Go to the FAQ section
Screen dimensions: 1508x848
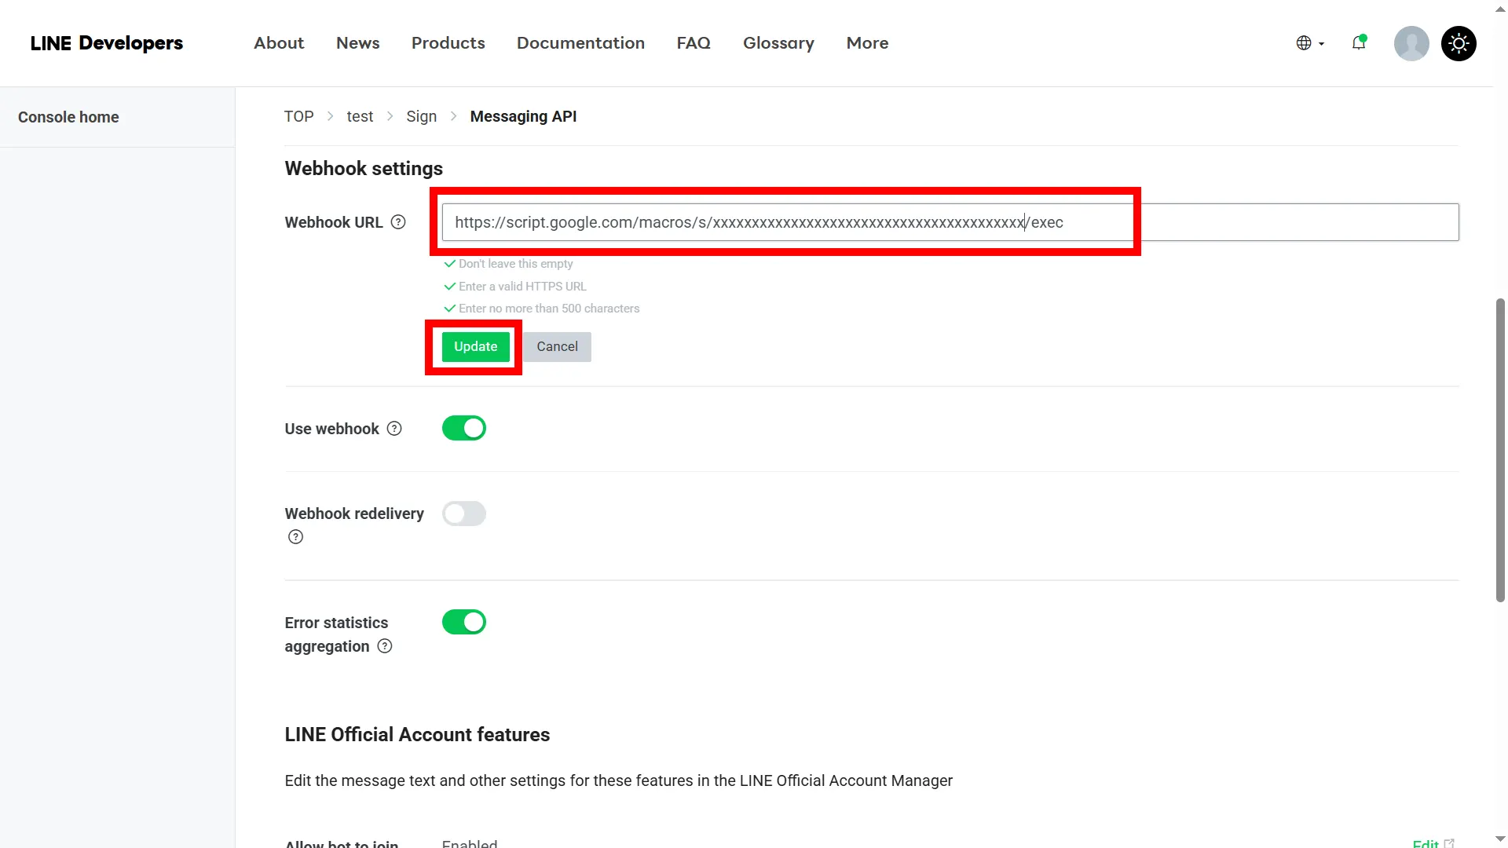[x=694, y=43]
